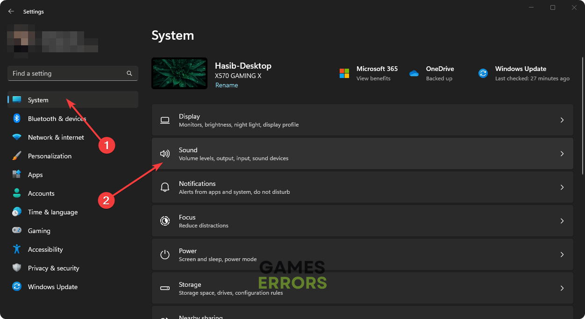Click the Find a setting search box
The height and width of the screenshot is (319, 585).
68,73
